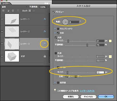Toggle the プレビュー checkbox
The width and height of the screenshot is (117, 101).
point(54,12)
